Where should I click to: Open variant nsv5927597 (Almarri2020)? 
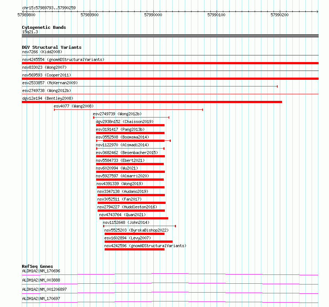[x=122, y=176]
